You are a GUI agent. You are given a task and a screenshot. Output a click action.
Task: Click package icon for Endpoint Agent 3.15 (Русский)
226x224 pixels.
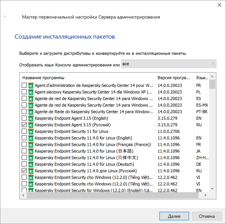(31, 125)
